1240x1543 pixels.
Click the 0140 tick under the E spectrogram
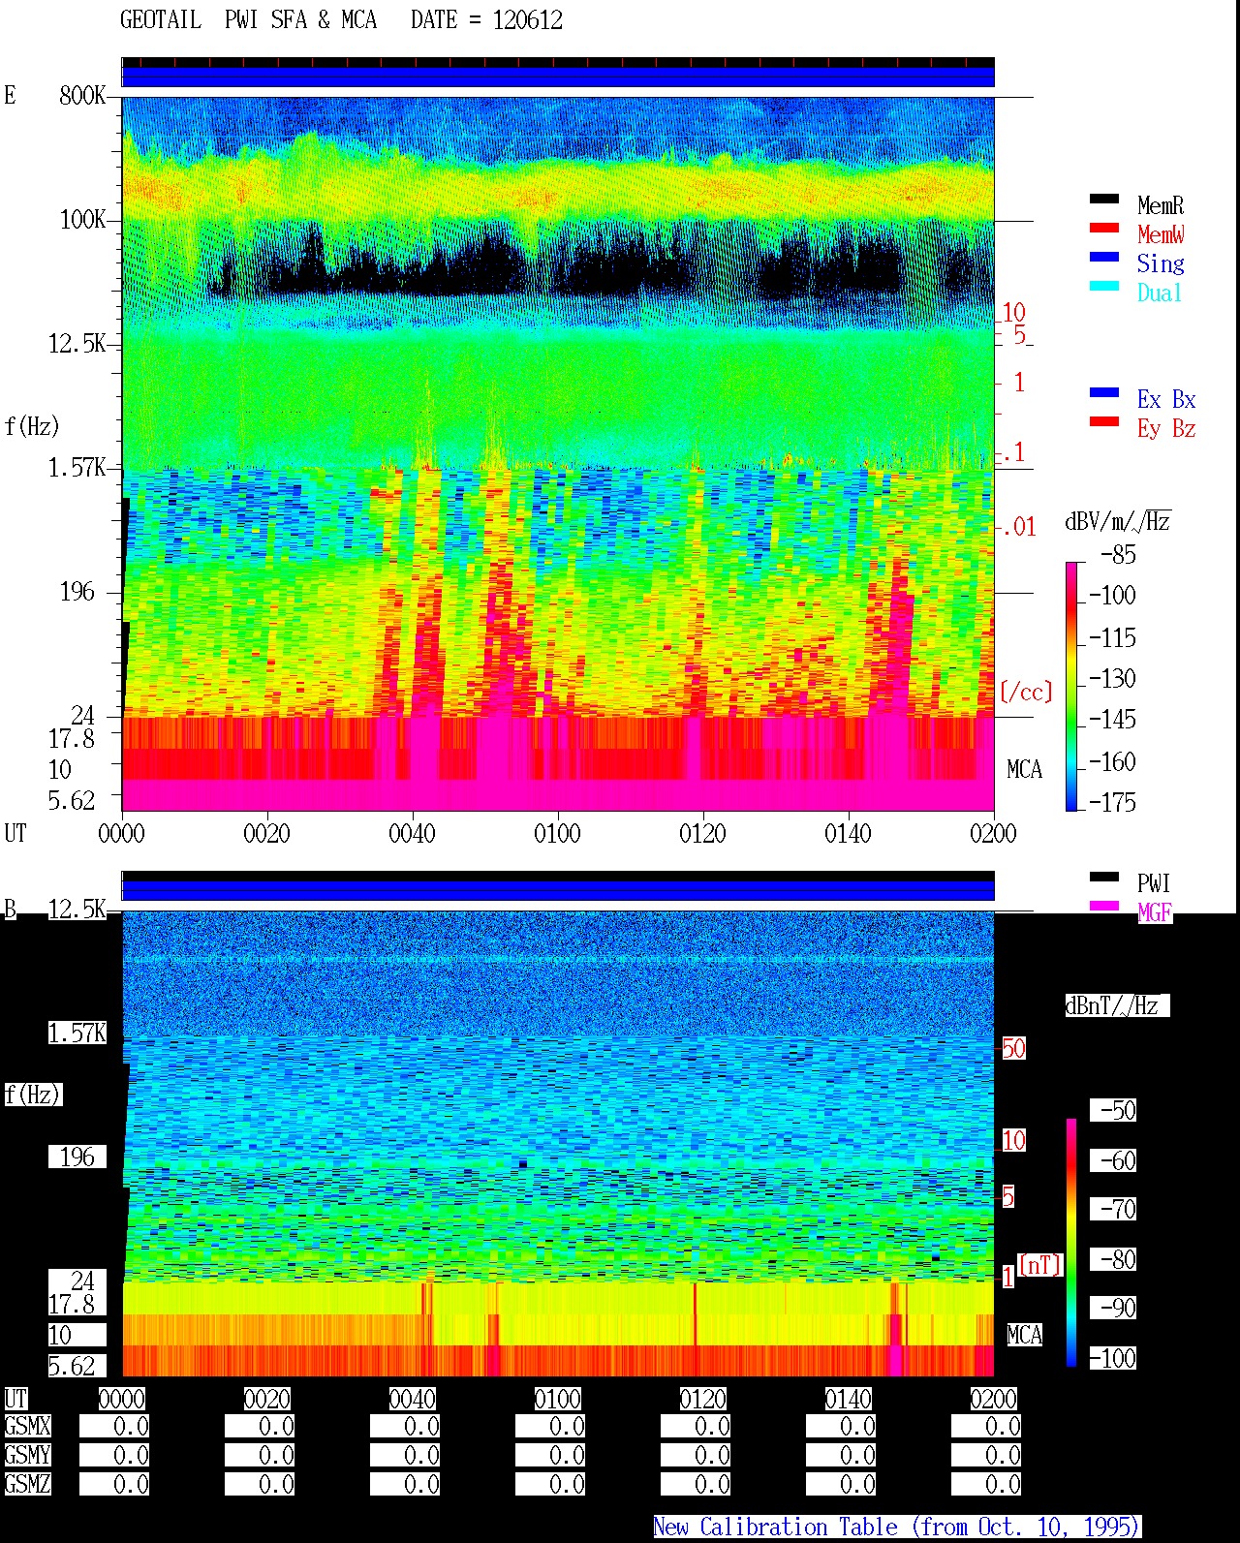click(x=848, y=834)
